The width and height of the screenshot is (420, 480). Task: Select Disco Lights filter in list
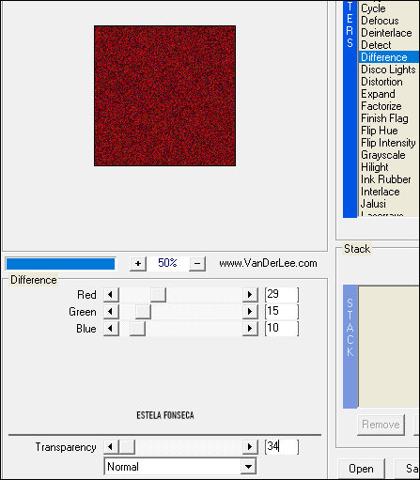point(388,70)
